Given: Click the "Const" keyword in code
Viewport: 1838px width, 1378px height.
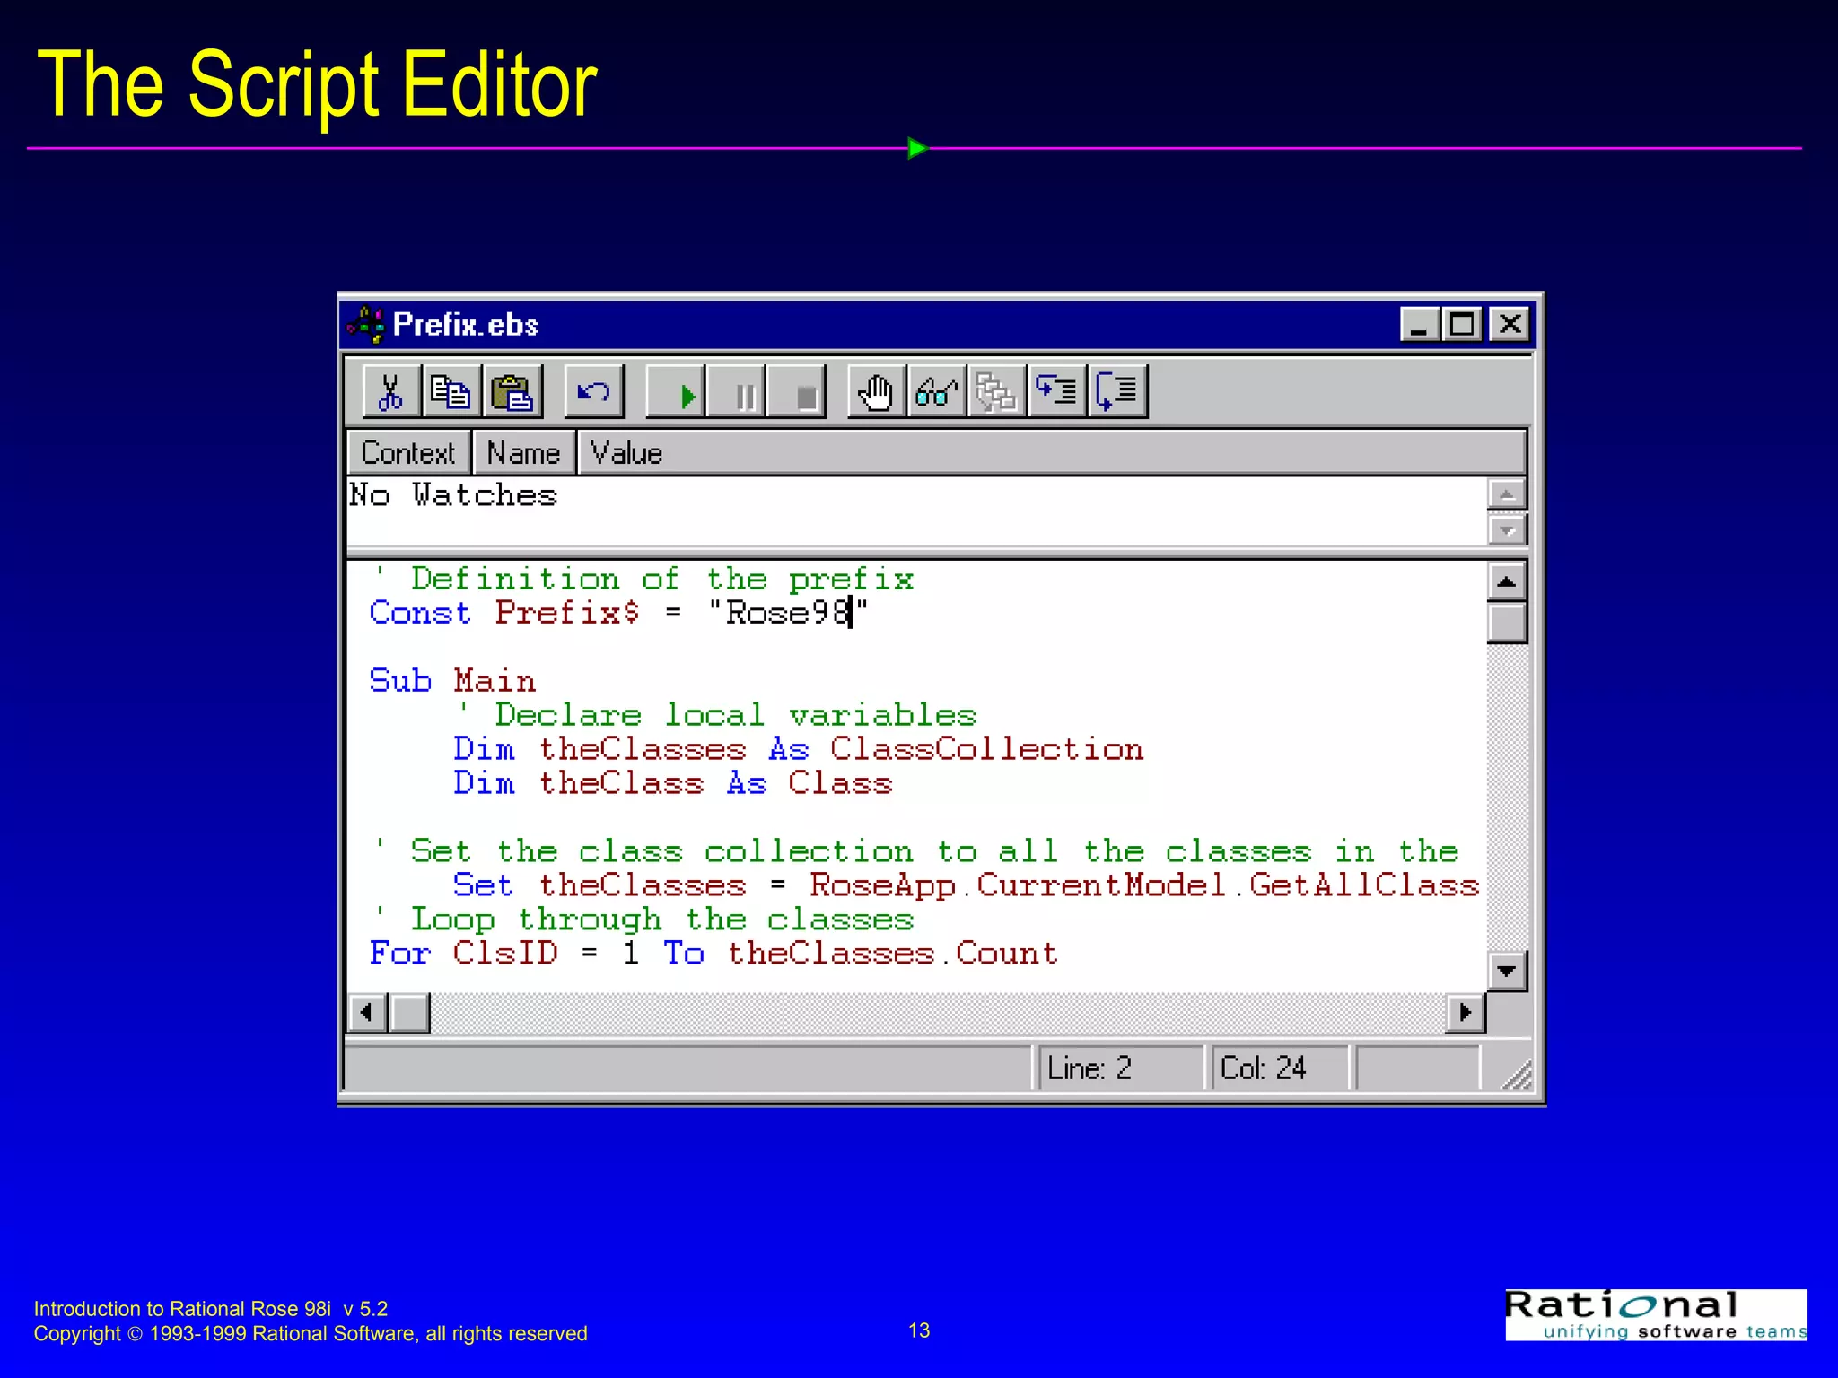Looking at the screenshot, I should coord(420,613).
